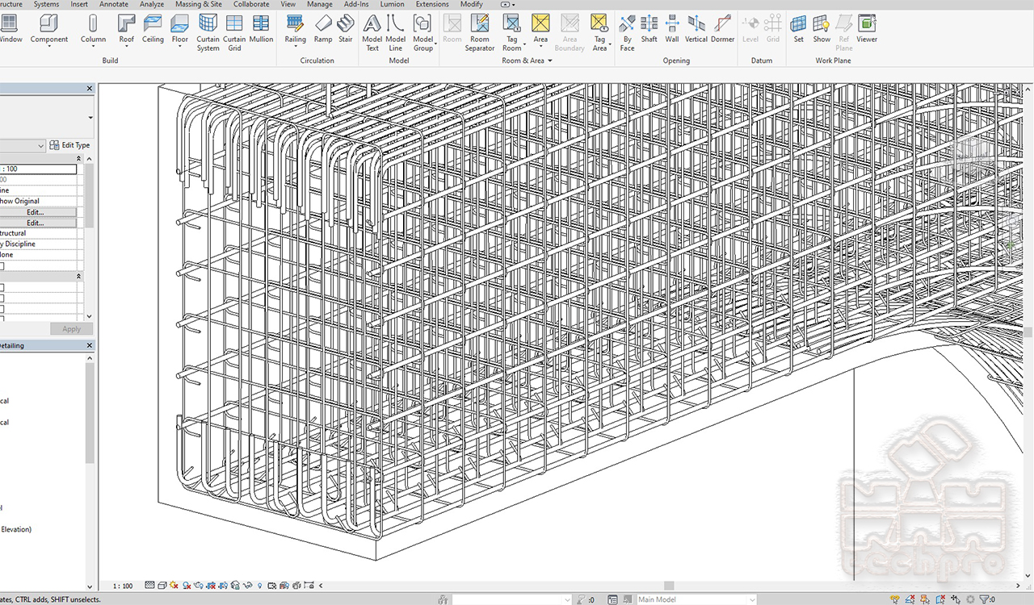Click the Set work plane icon
The width and height of the screenshot is (1034, 605).
click(x=798, y=28)
